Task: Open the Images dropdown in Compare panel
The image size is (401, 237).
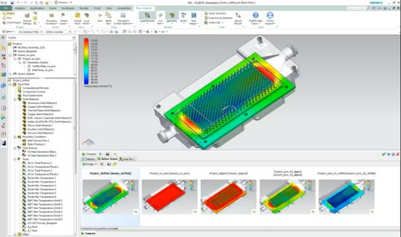Action: tap(89, 164)
